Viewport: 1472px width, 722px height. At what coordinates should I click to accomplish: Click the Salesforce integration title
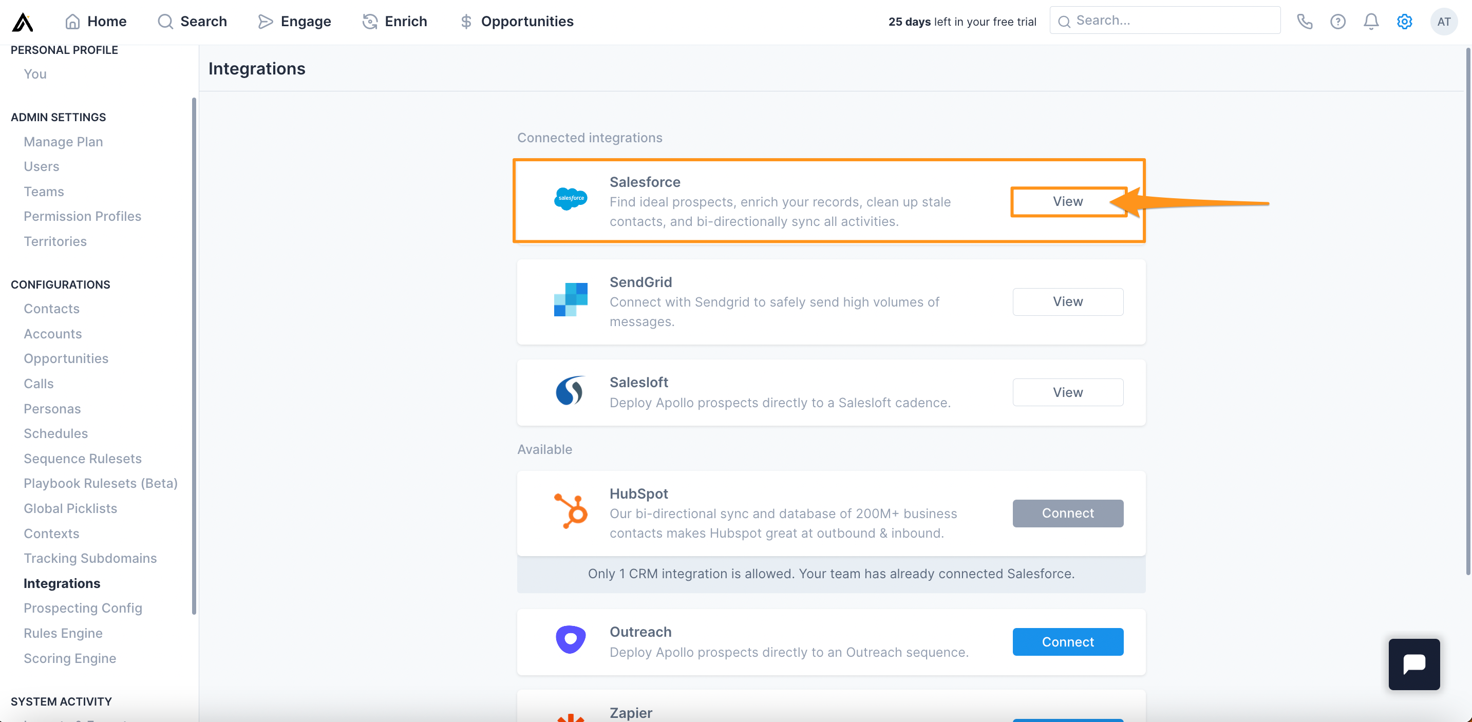pyautogui.click(x=645, y=182)
